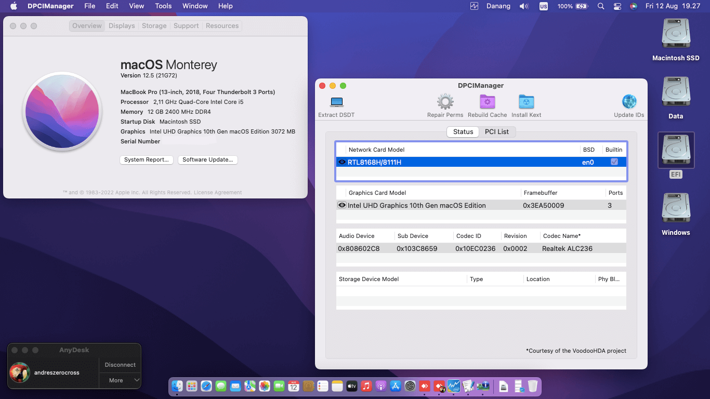
Task: Click the Update IDs globe icon
Action: (x=629, y=102)
